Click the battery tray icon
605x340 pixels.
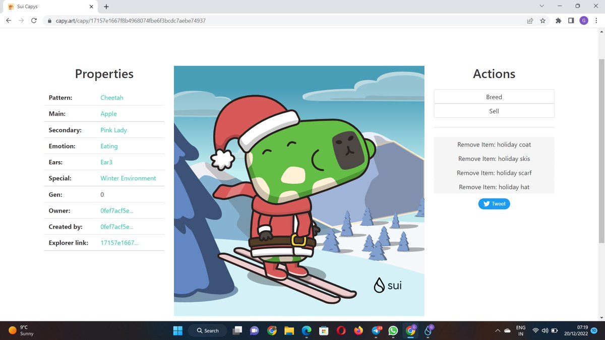[555, 330]
